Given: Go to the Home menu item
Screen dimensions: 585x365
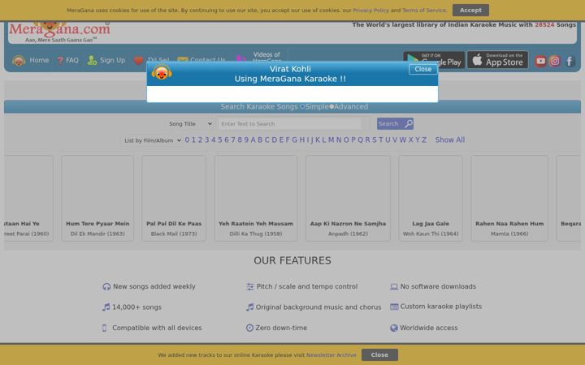Looking at the screenshot, I should [39, 60].
